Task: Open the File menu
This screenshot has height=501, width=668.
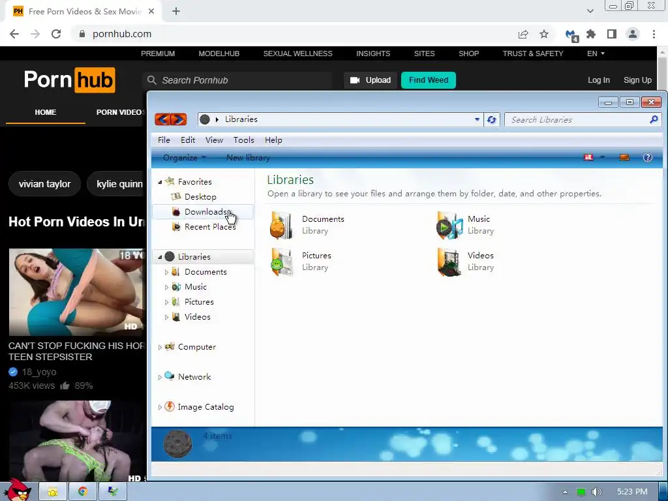Action: pos(164,140)
